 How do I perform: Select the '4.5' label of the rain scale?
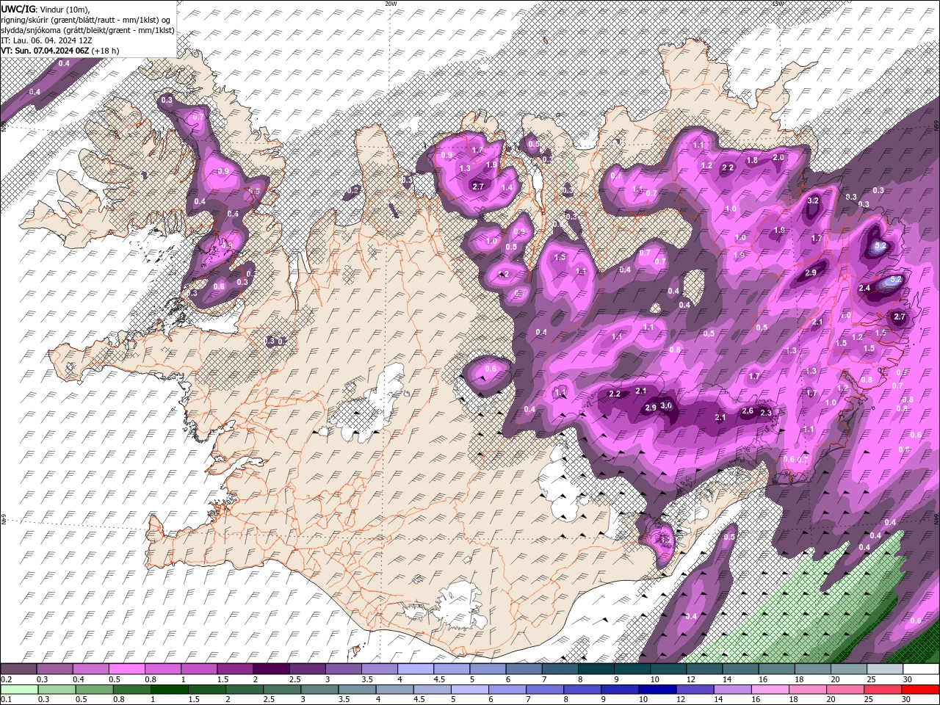coord(419,700)
